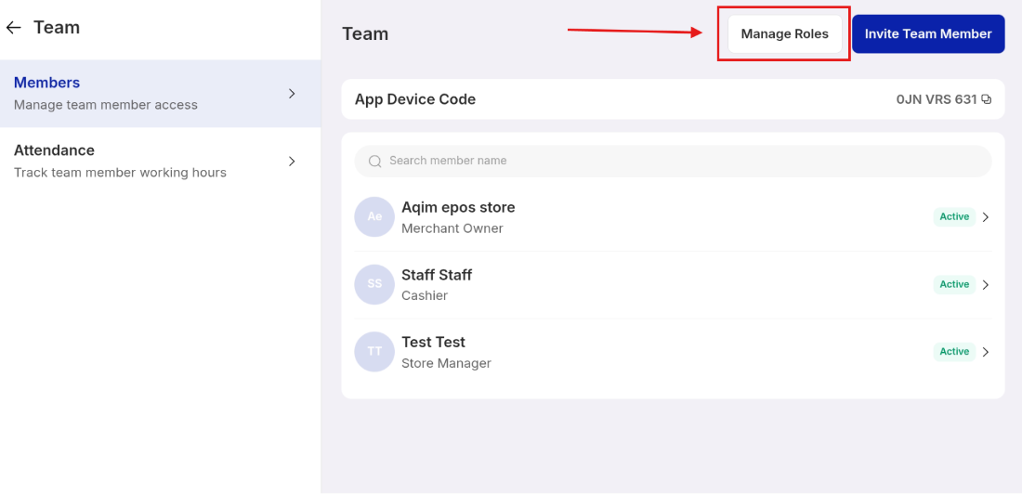Click the Team heading in the sidebar
The height and width of the screenshot is (494, 1022).
pos(57,27)
